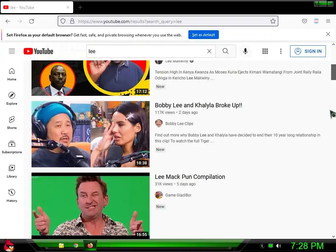Close the lee - YouTube tab
This screenshot has width=336, height=252.
click(x=68, y=7)
